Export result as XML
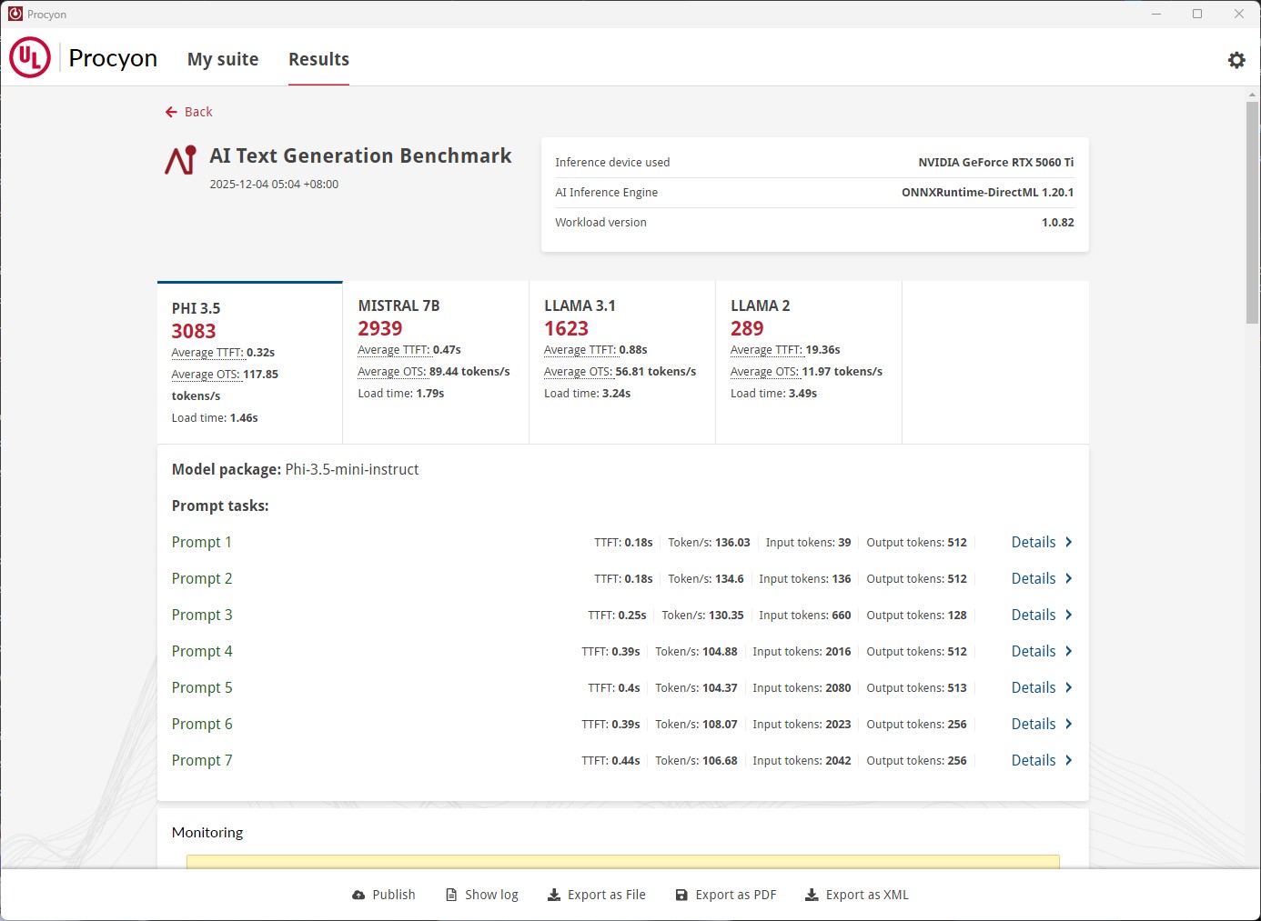 (x=857, y=896)
